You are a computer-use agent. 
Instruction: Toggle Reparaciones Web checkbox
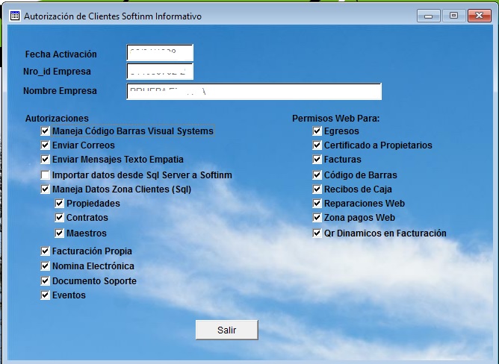pos(317,203)
